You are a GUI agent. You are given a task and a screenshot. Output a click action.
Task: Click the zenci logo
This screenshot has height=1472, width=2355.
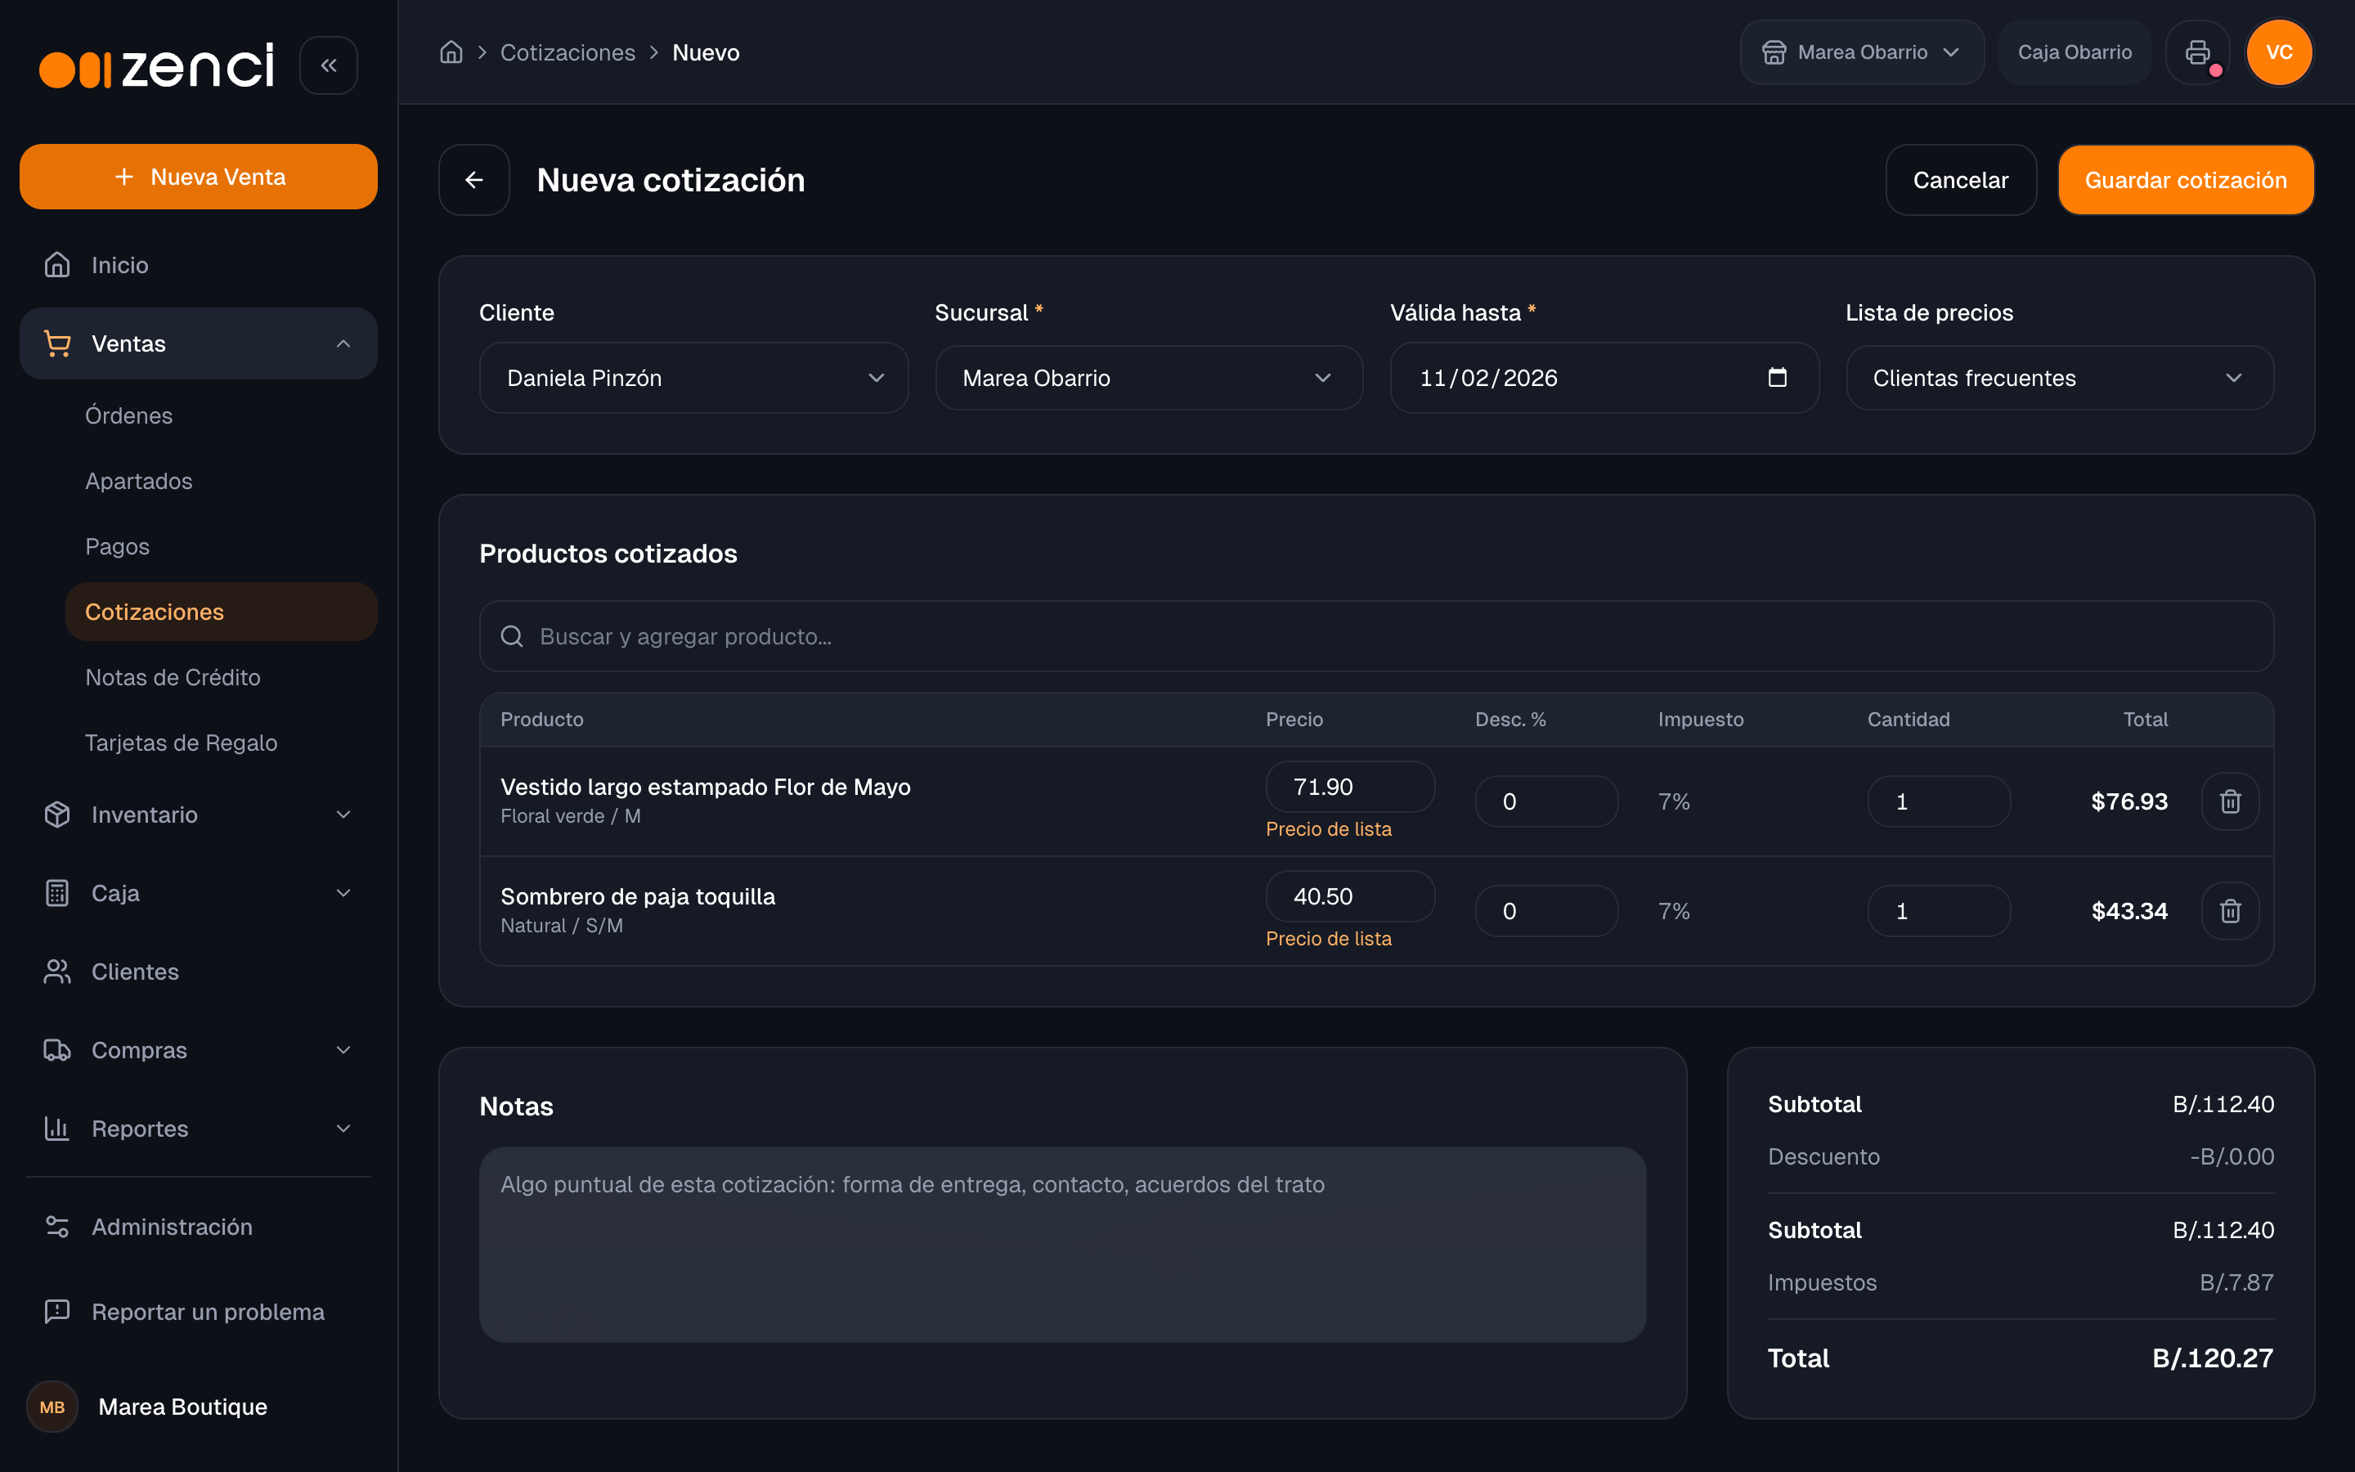[x=157, y=65]
